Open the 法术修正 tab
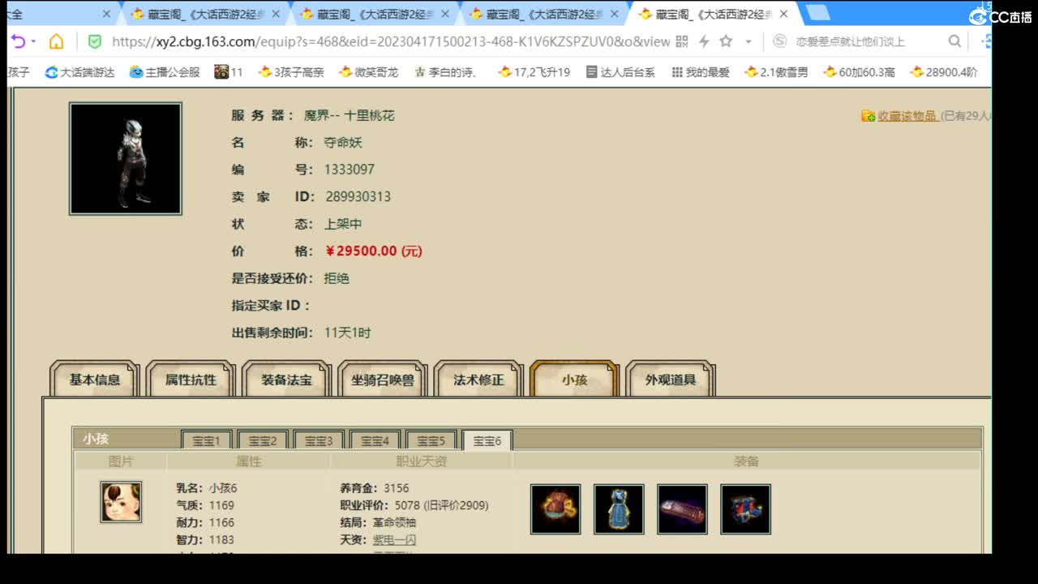1038x584 pixels. click(478, 380)
